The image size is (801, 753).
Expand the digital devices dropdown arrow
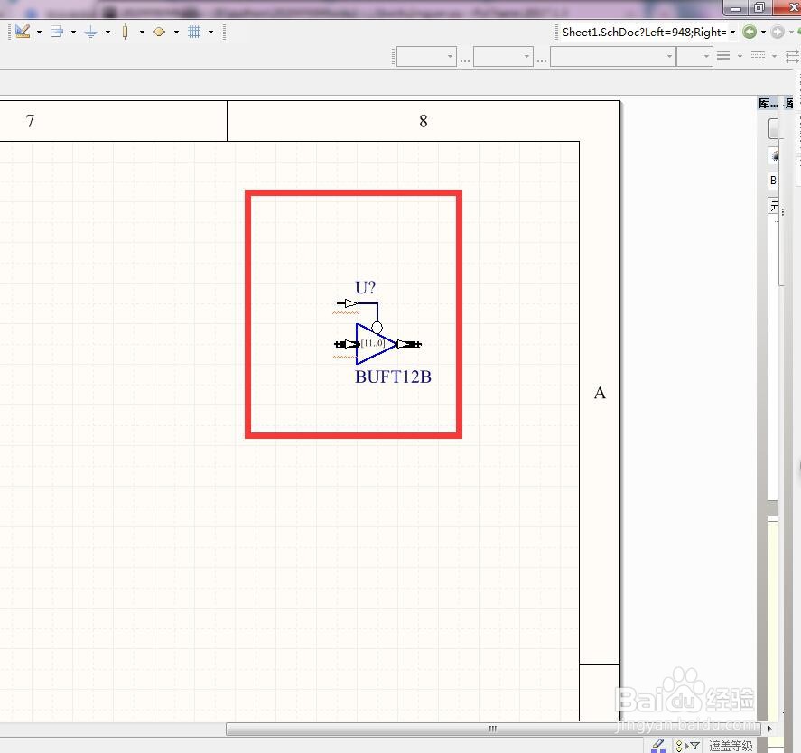[142, 33]
